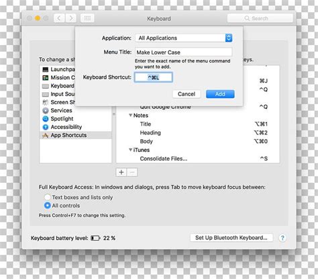This screenshot has width=318, height=279.
Task: Select the Mission Control sidebar icon
Action: 46,78
